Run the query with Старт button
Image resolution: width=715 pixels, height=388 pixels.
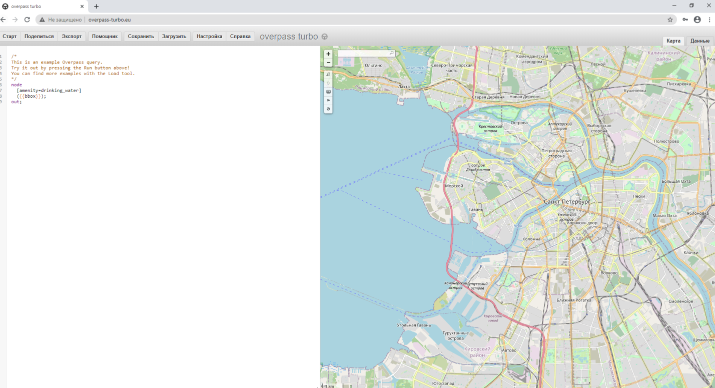pyautogui.click(x=10, y=37)
